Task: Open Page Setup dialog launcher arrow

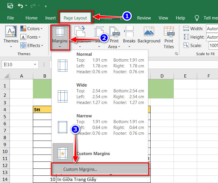Action: coord(176,54)
